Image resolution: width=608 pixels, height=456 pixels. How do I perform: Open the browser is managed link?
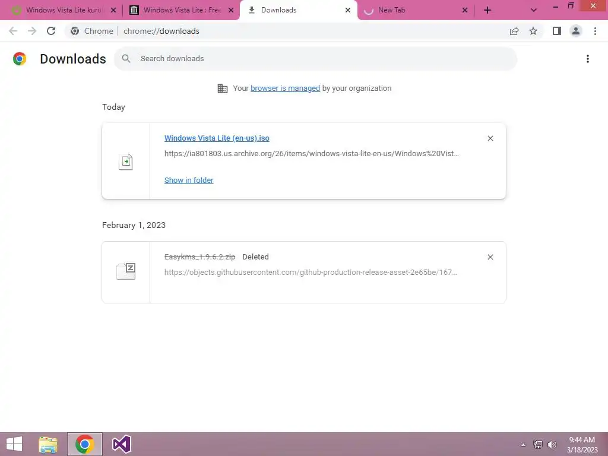285,88
